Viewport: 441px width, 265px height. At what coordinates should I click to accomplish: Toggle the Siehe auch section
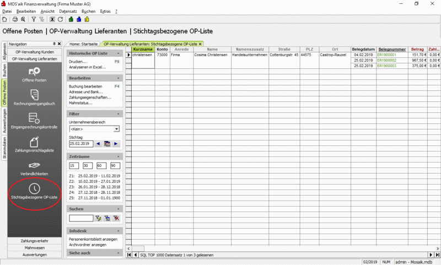pos(119,253)
